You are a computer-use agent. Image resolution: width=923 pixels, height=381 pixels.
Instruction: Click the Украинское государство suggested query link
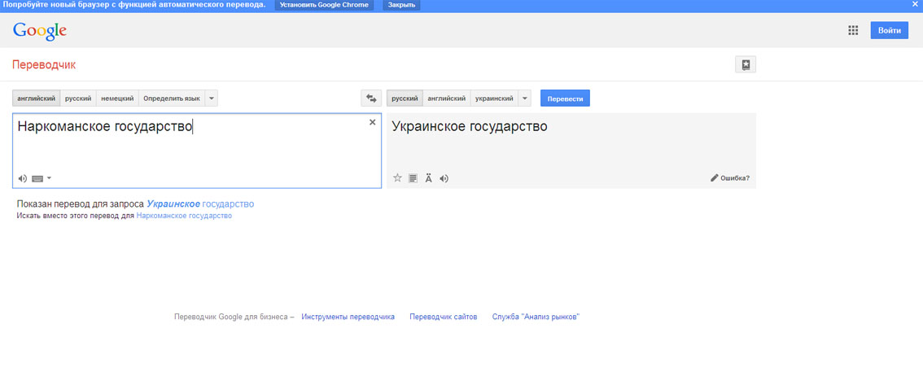[200, 204]
